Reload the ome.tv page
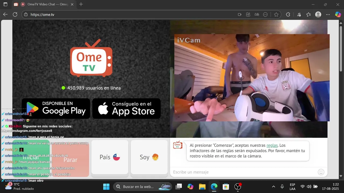 coord(15,14)
